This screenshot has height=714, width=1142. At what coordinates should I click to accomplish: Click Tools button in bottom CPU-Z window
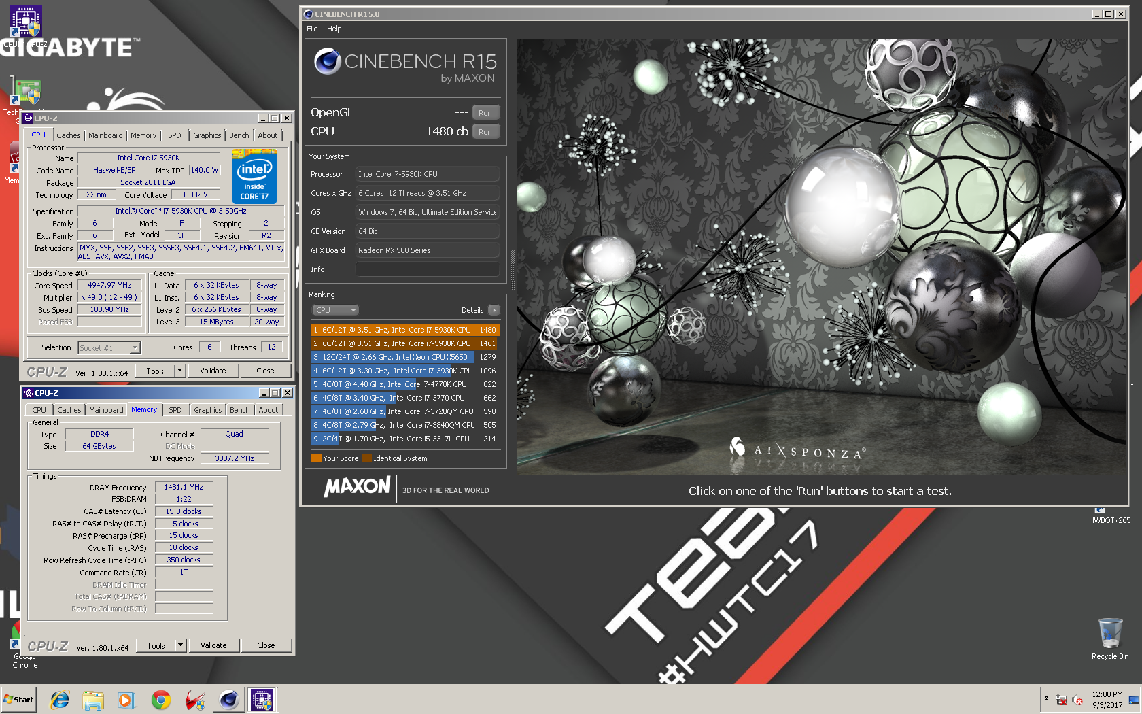tap(156, 645)
